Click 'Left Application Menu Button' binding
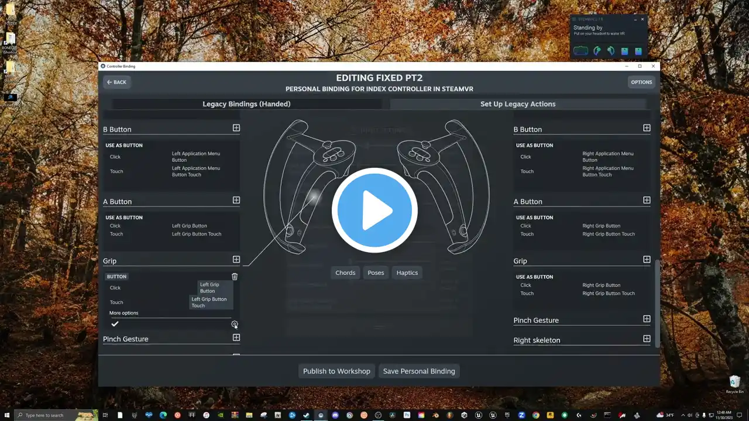 [x=196, y=157]
